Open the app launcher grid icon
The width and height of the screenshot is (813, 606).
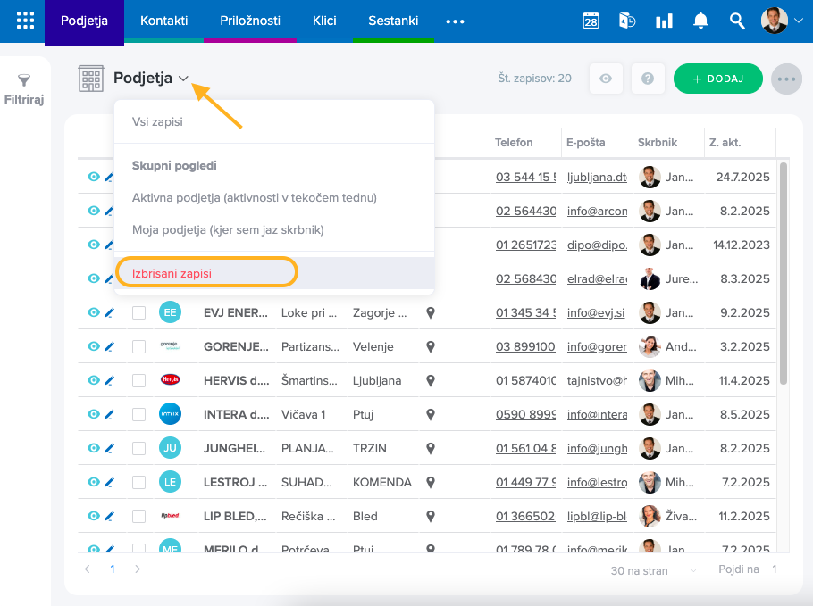(x=25, y=21)
